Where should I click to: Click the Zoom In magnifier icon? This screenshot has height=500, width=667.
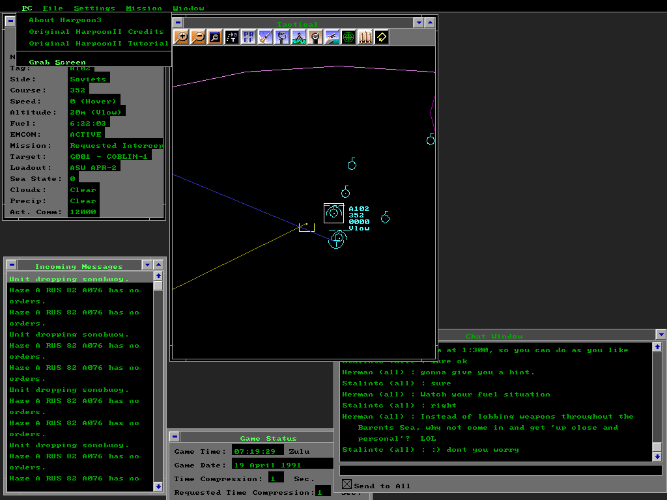[182, 37]
